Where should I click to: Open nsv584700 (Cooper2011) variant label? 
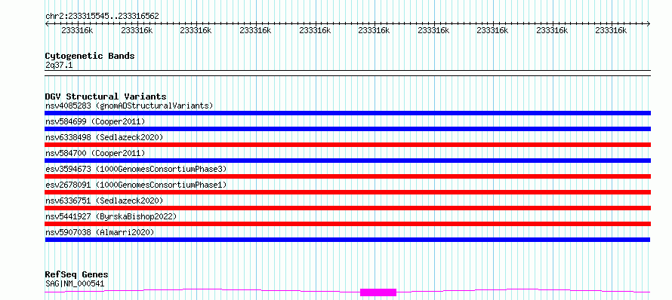tap(95, 153)
